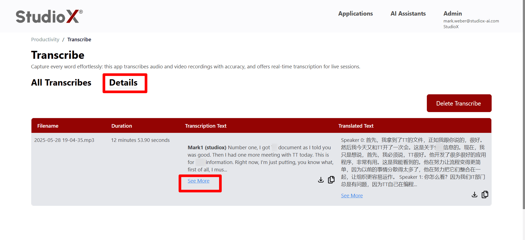
Task: Expand translated text with See More
Action: (352, 196)
